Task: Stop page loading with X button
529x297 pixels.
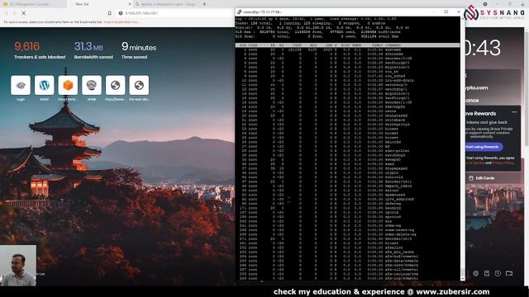Action: click(24, 13)
